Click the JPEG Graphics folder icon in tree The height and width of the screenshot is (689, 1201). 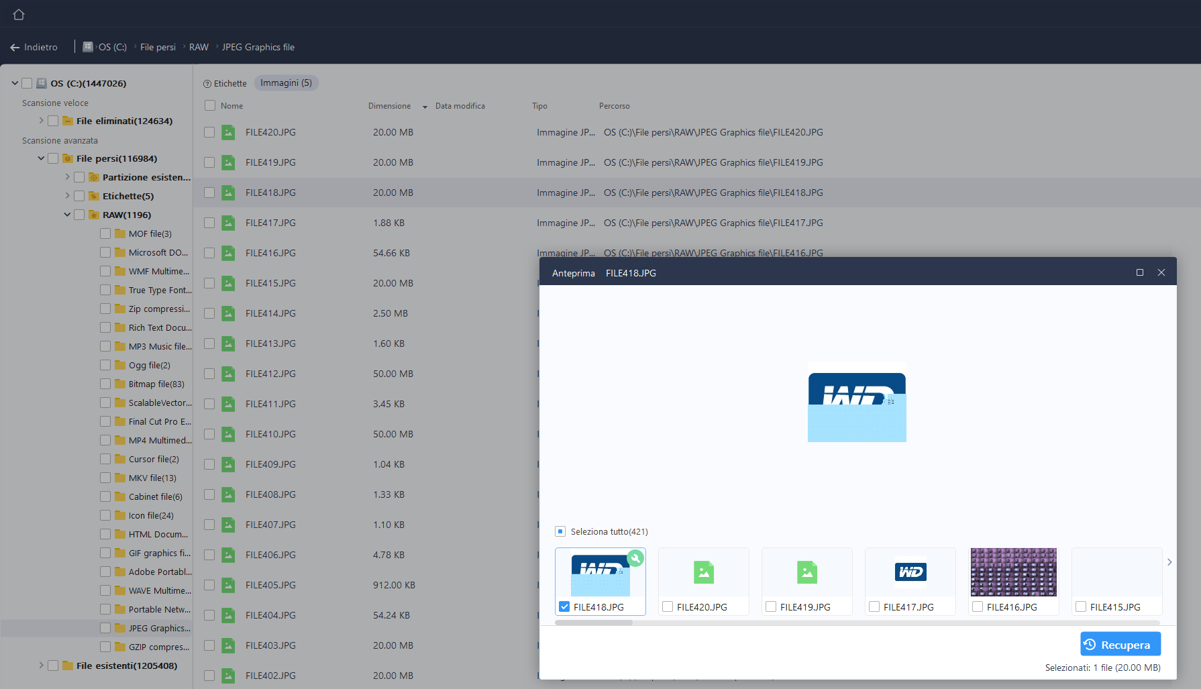click(x=120, y=628)
